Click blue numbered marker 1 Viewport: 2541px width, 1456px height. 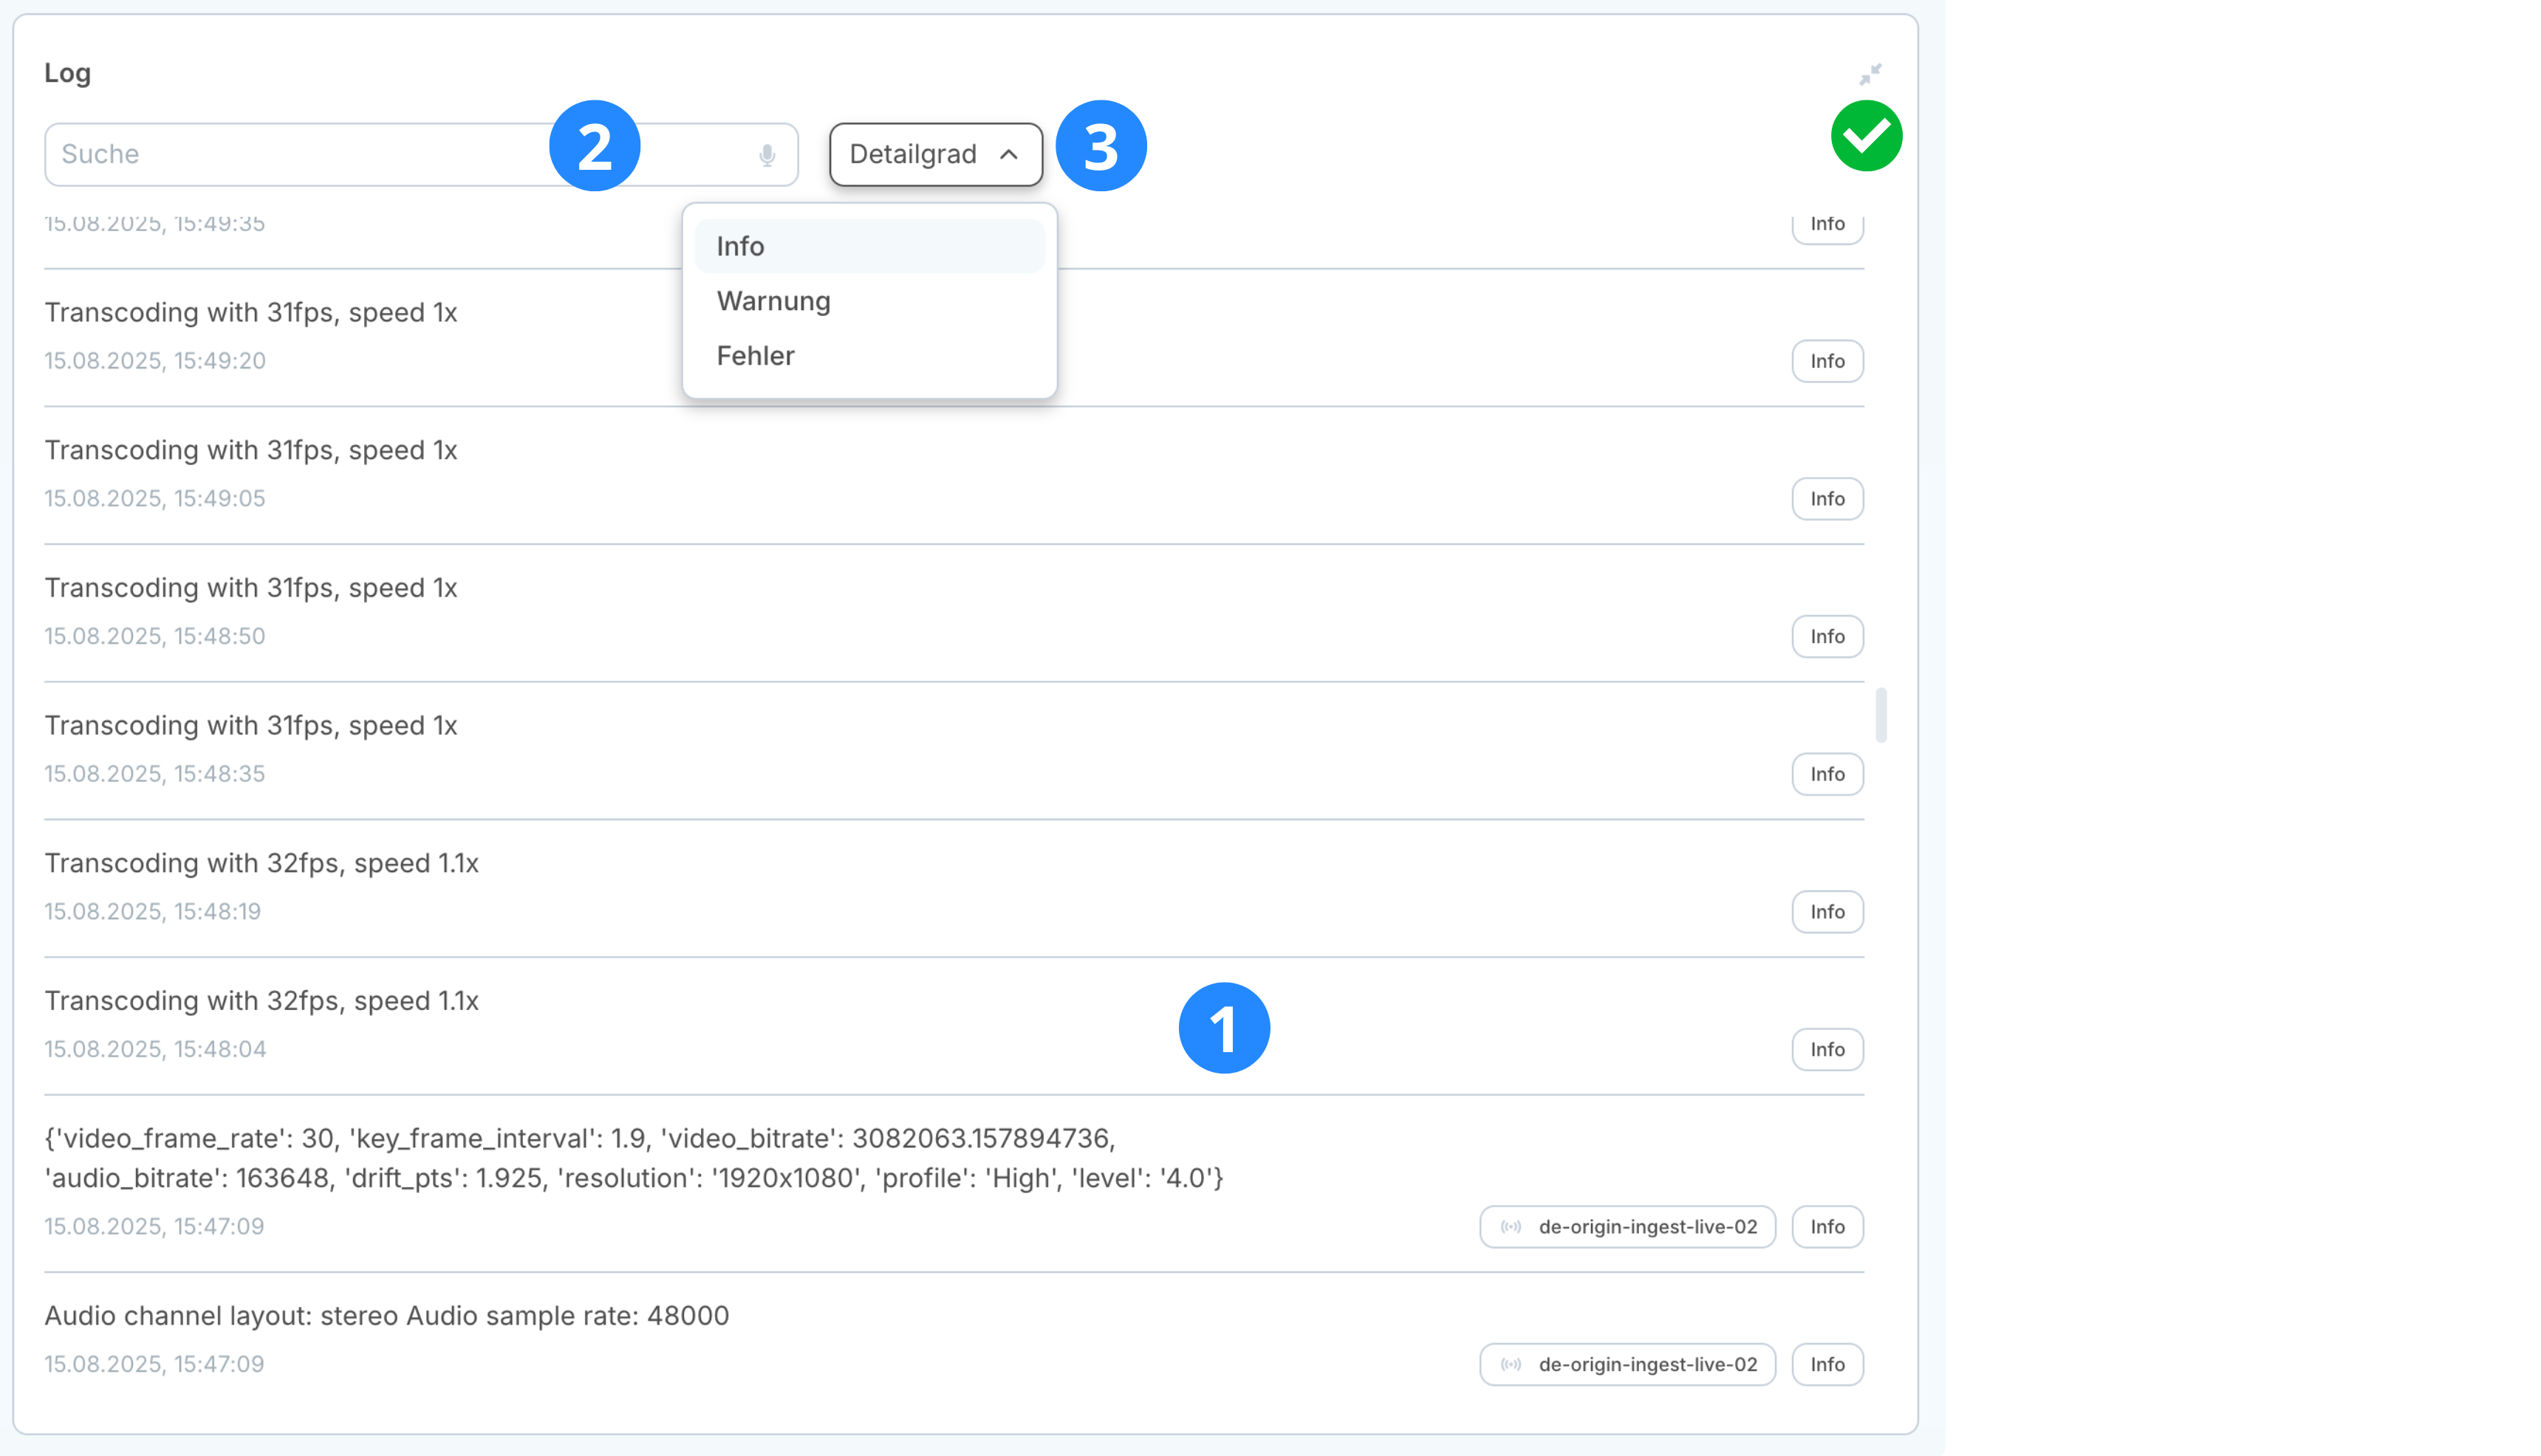(1223, 1028)
